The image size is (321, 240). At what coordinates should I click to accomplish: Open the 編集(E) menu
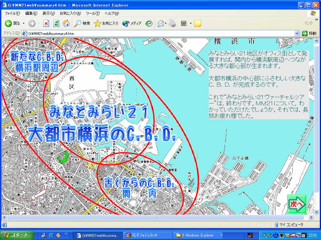[x=31, y=13]
